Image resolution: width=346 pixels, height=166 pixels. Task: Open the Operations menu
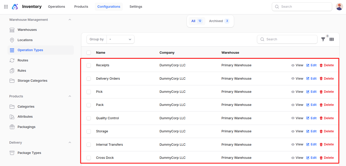coord(56,7)
